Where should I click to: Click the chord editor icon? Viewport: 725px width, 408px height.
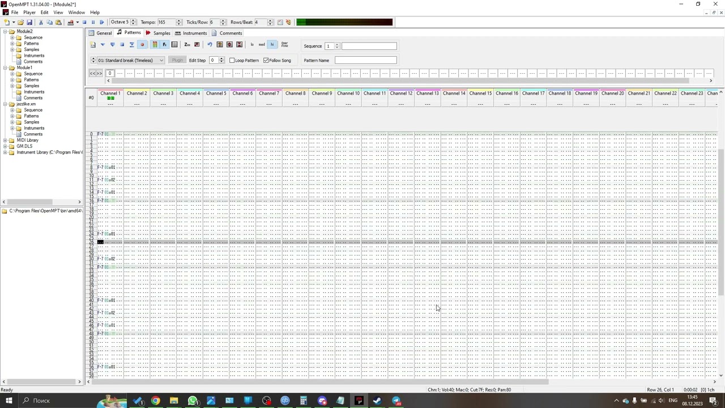pyautogui.click(x=197, y=45)
